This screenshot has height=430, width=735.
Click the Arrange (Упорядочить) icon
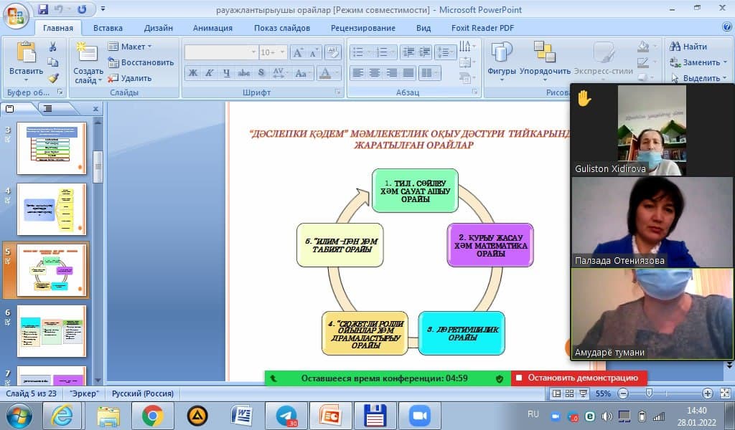[x=545, y=57]
